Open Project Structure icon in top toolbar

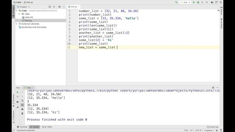[x=212, y=2]
